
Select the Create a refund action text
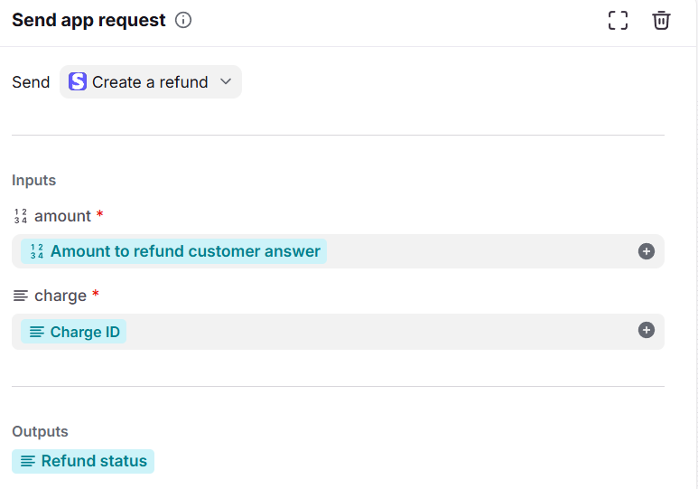point(150,82)
